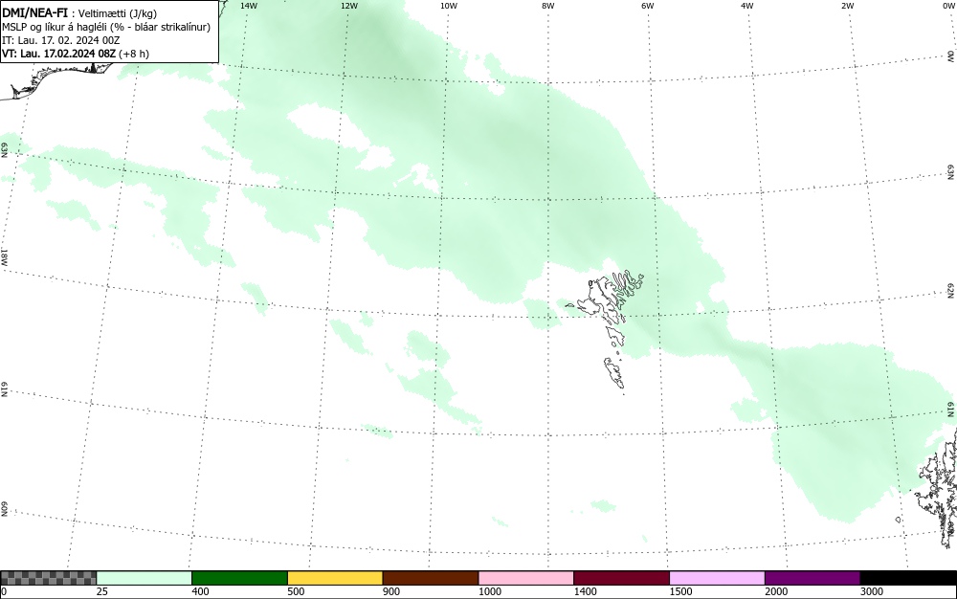
Task: Click the IT: Lau. 17. 02. 2024 00Z line
Action: [x=61, y=40]
